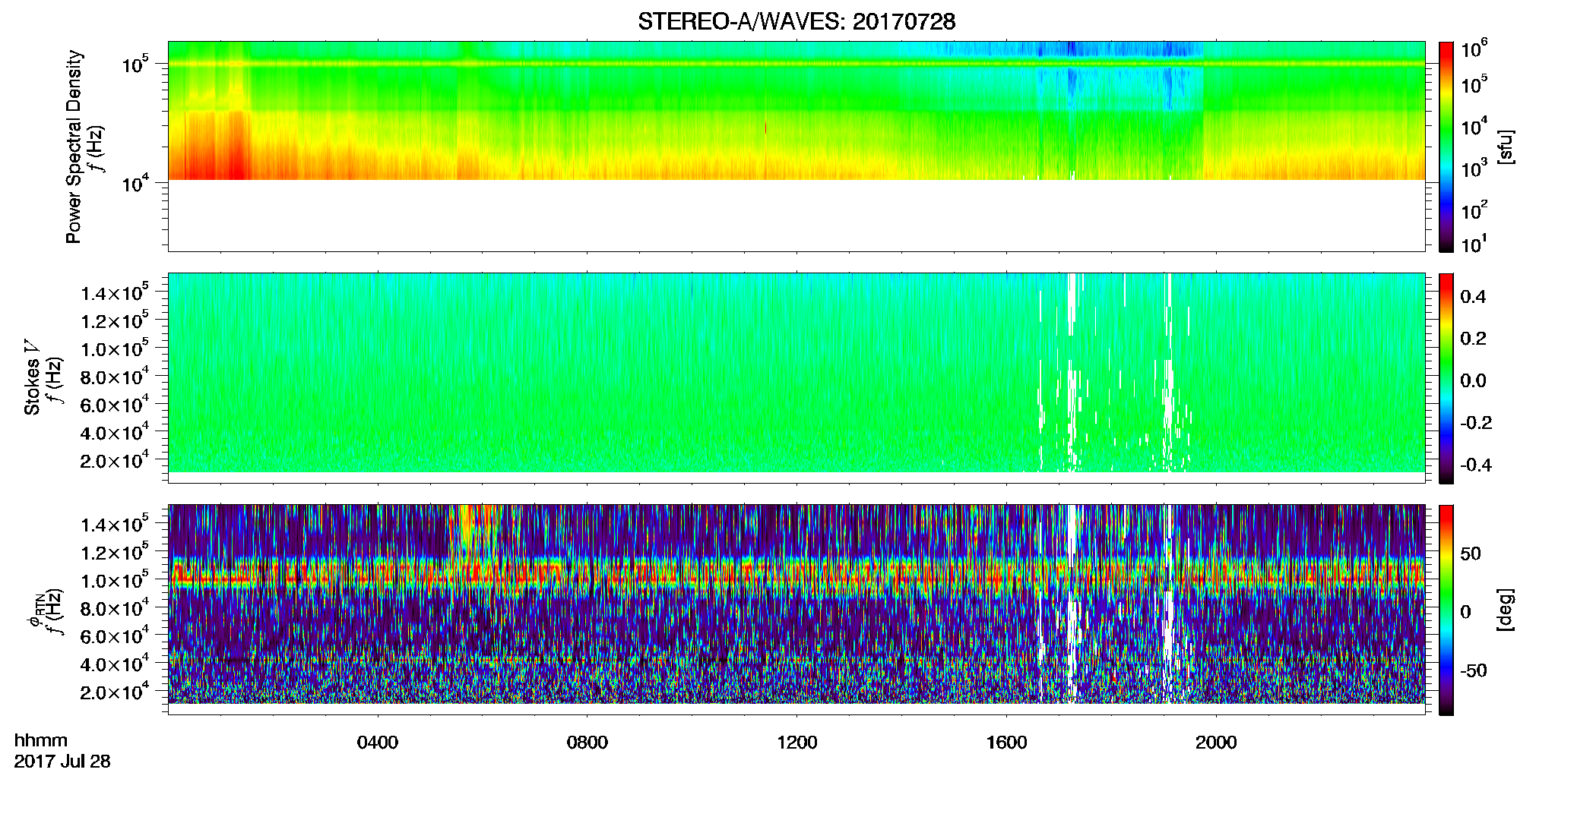The width and height of the screenshot is (1593, 820).
Task: Click the top panel spectrogram plot
Action: click(x=796, y=147)
